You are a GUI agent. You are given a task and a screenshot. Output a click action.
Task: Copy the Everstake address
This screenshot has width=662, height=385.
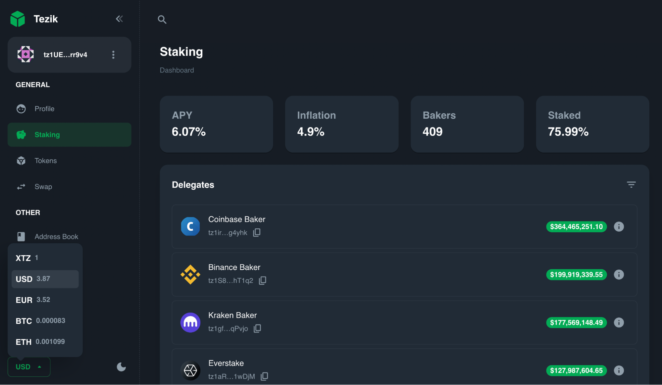264,376
